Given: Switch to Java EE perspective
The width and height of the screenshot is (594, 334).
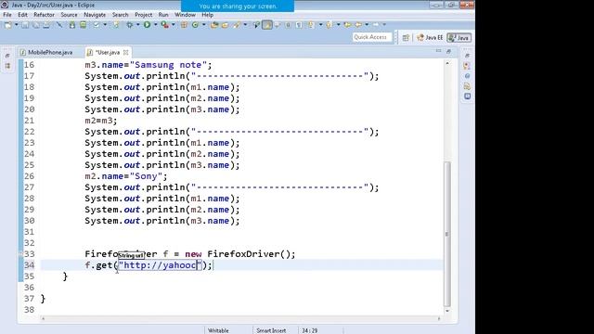Looking at the screenshot, I should pyautogui.click(x=430, y=37).
